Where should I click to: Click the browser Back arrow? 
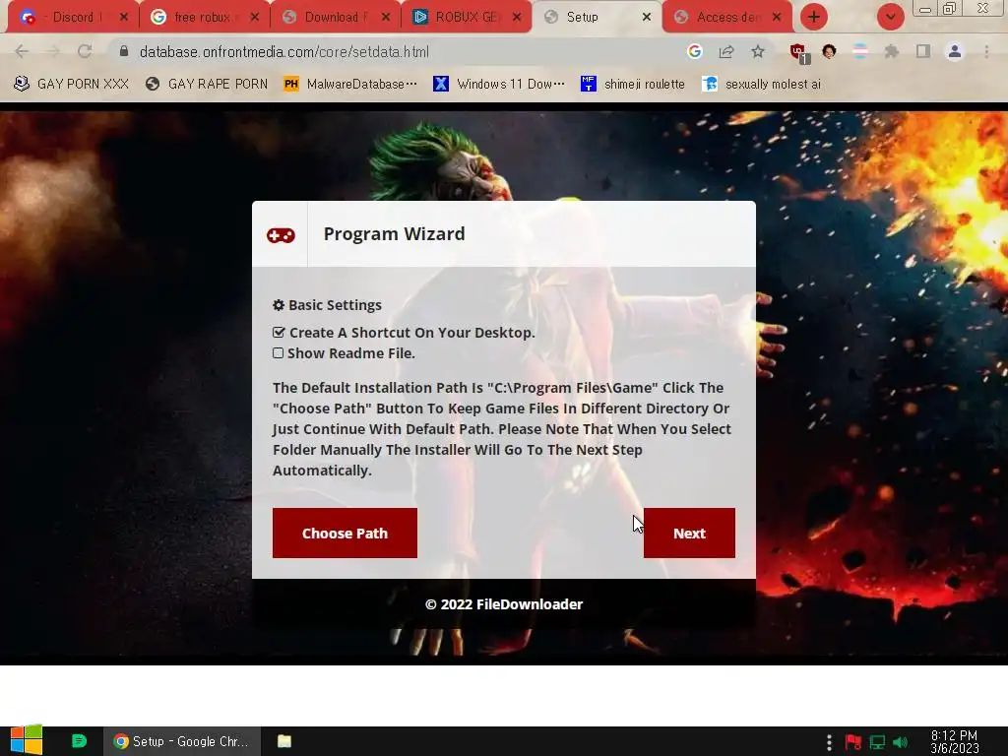(22, 52)
